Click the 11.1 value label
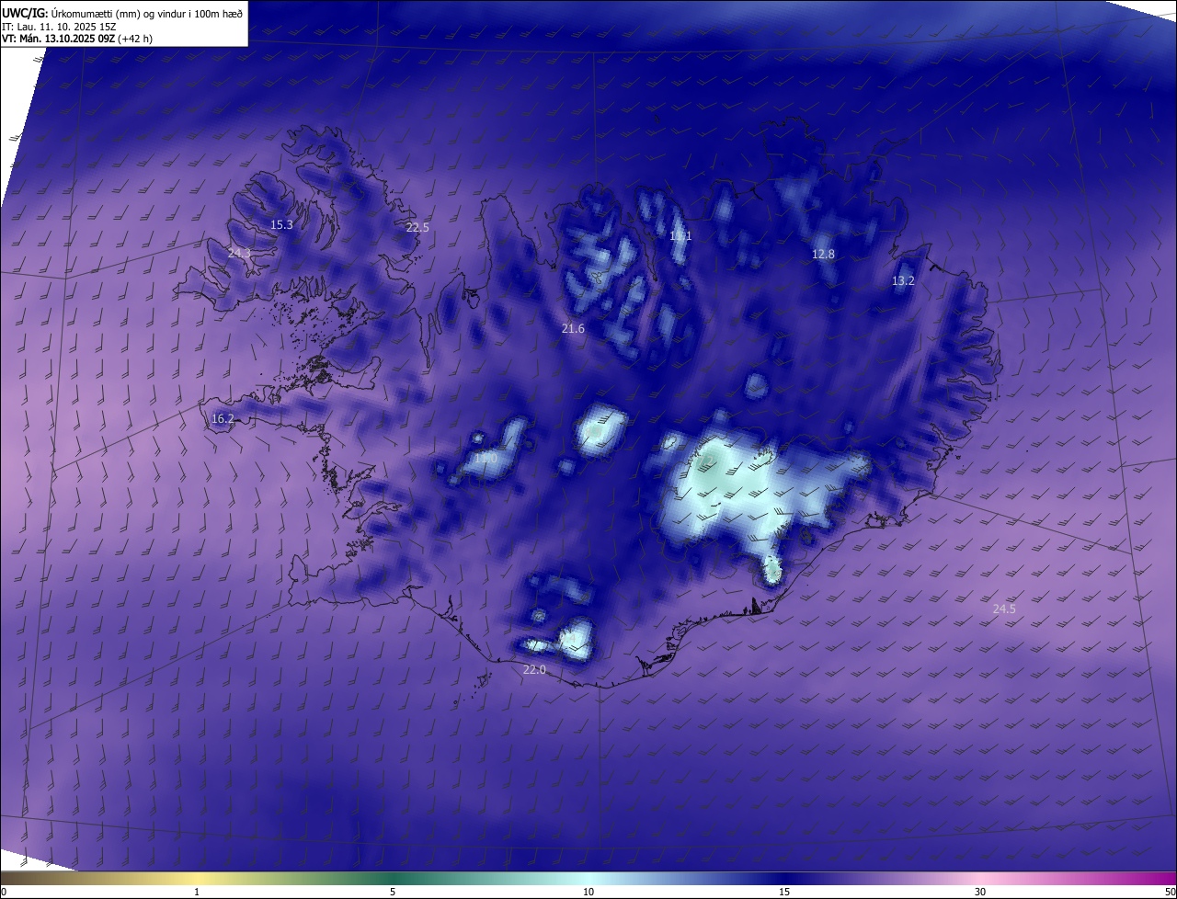 (680, 236)
